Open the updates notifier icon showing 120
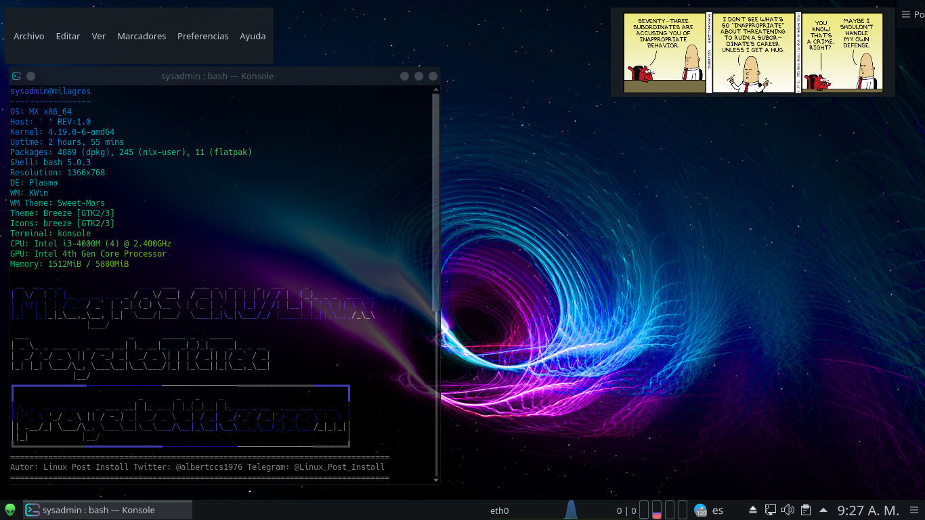925x520 pixels. point(701,510)
